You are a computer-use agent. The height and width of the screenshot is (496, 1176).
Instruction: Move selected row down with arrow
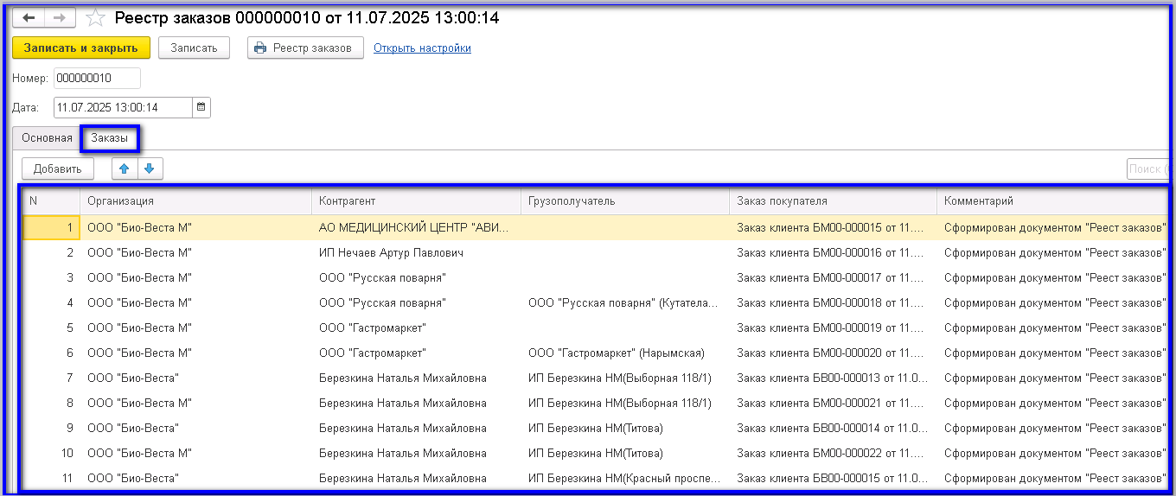pos(150,169)
